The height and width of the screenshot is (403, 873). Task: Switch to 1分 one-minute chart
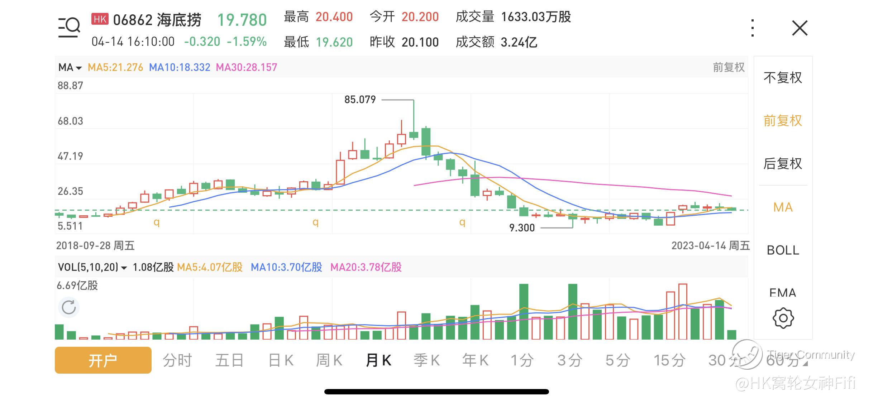pyautogui.click(x=522, y=360)
